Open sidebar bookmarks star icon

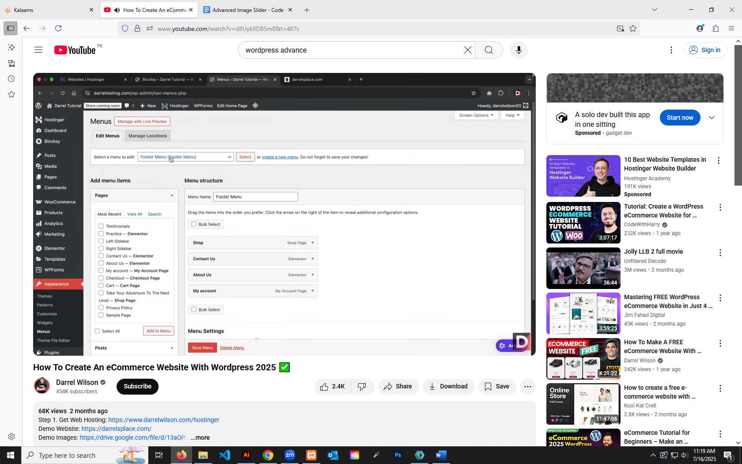click(x=11, y=94)
